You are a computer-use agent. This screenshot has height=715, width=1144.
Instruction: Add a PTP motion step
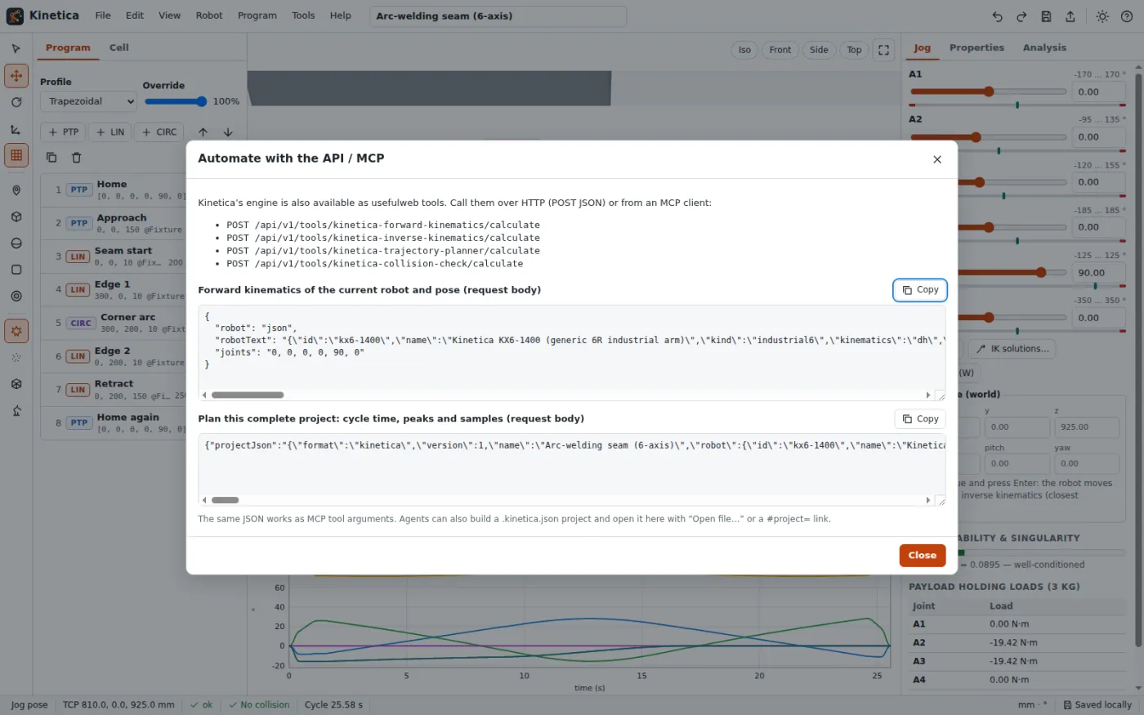click(x=63, y=132)
